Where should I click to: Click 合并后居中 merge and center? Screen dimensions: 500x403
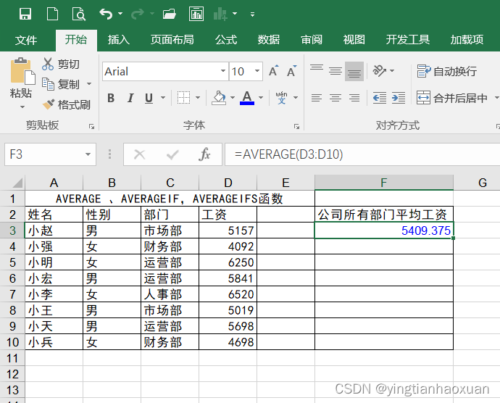coord(452,98)
